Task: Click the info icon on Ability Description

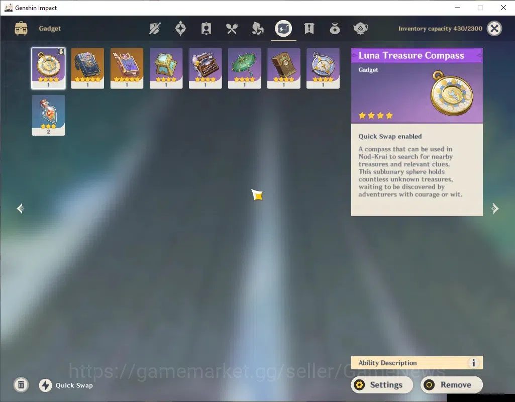Action: (473, 363)
